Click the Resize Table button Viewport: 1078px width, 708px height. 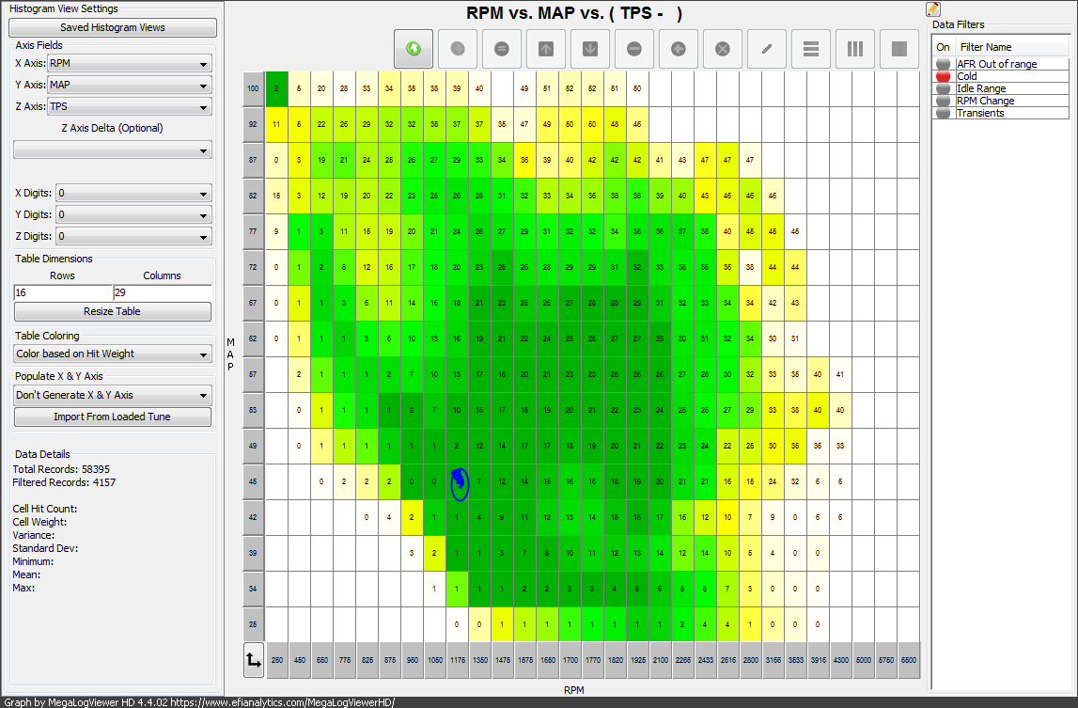(x=113, y=311)
